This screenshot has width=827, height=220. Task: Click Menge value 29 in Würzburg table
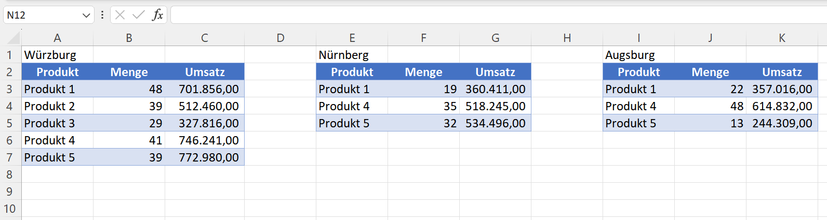(129, 123)
